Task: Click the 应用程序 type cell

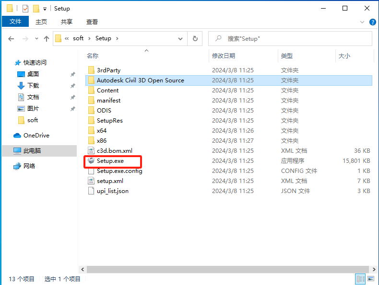Action: click(x=293, y=161)
